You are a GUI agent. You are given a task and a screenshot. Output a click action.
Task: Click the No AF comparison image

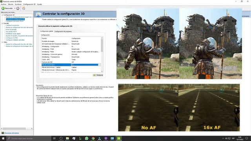click(x=148, y=107)
